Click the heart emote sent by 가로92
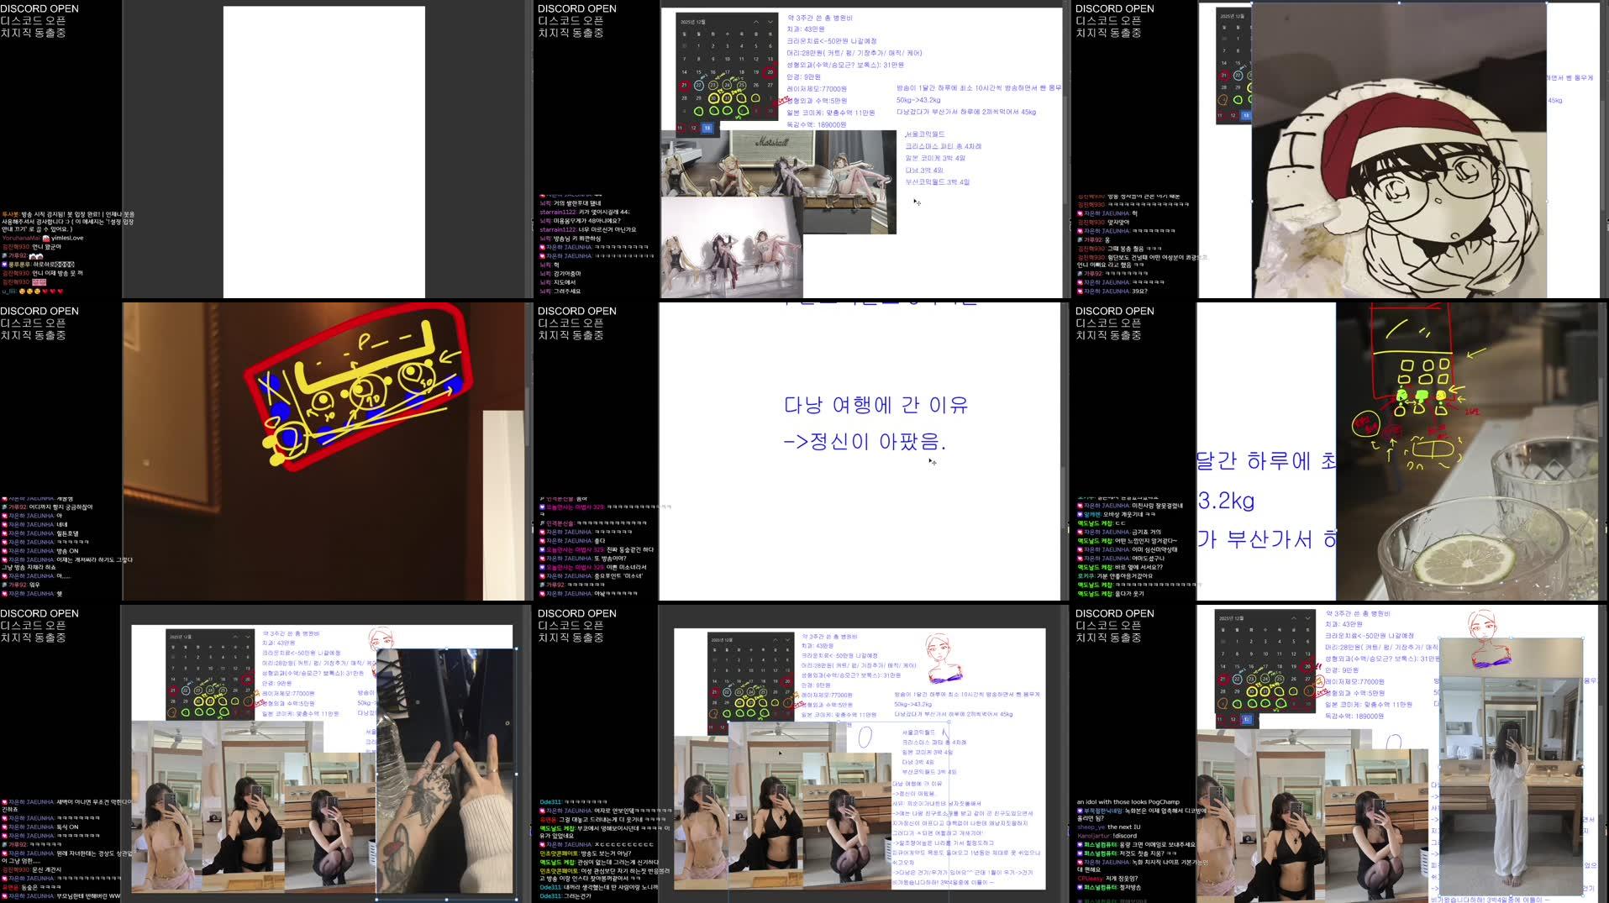This screenshot has height=903, width=1609. click(37, 257)
